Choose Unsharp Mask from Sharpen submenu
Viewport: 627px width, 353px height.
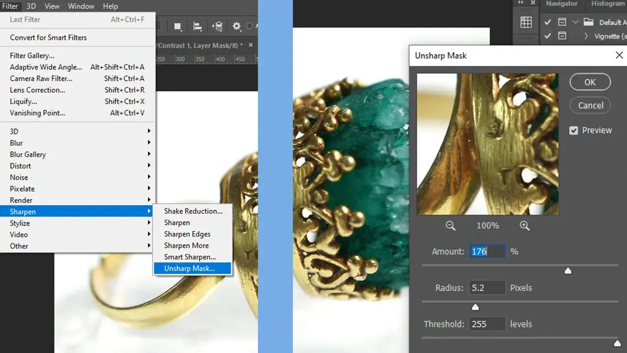[x=190, y=268]
